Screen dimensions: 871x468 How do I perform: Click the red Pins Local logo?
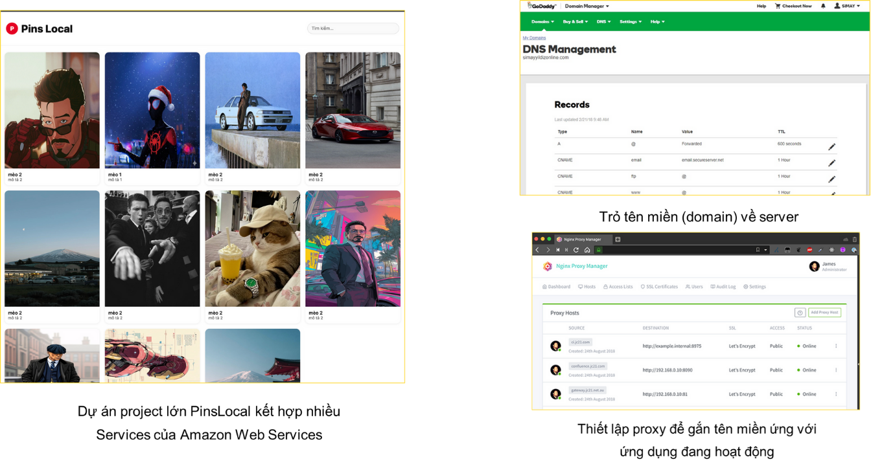(x=12, y=28)
